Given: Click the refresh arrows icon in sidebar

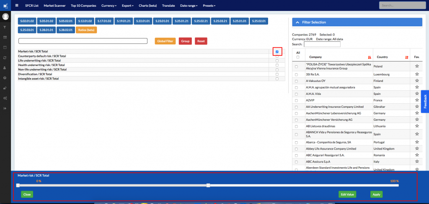Looking at the screenshot, I should coord(5,58).
